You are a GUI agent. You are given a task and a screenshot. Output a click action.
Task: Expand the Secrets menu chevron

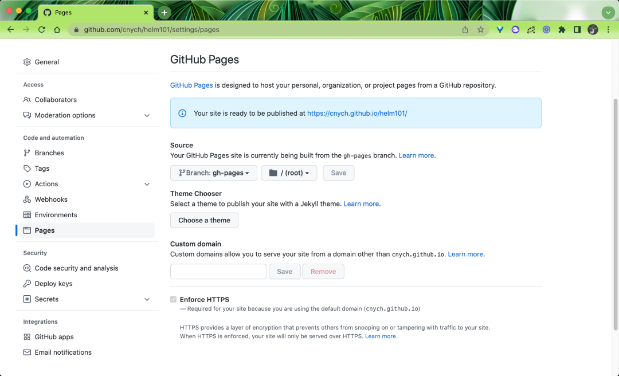point(147,299)
